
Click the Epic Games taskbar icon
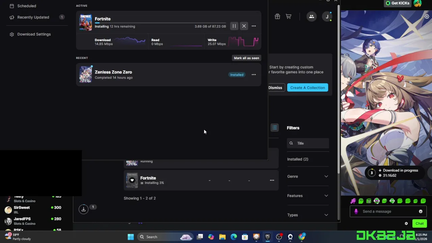[268, 237]
